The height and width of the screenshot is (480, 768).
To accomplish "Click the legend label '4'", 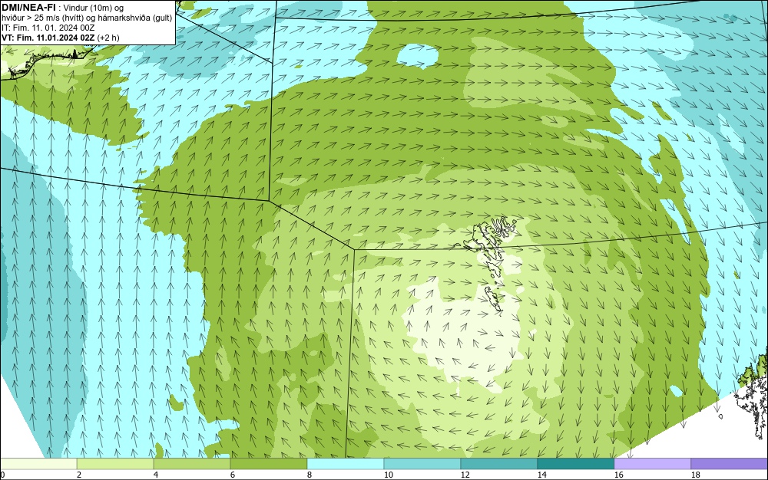I will point(156,475).
